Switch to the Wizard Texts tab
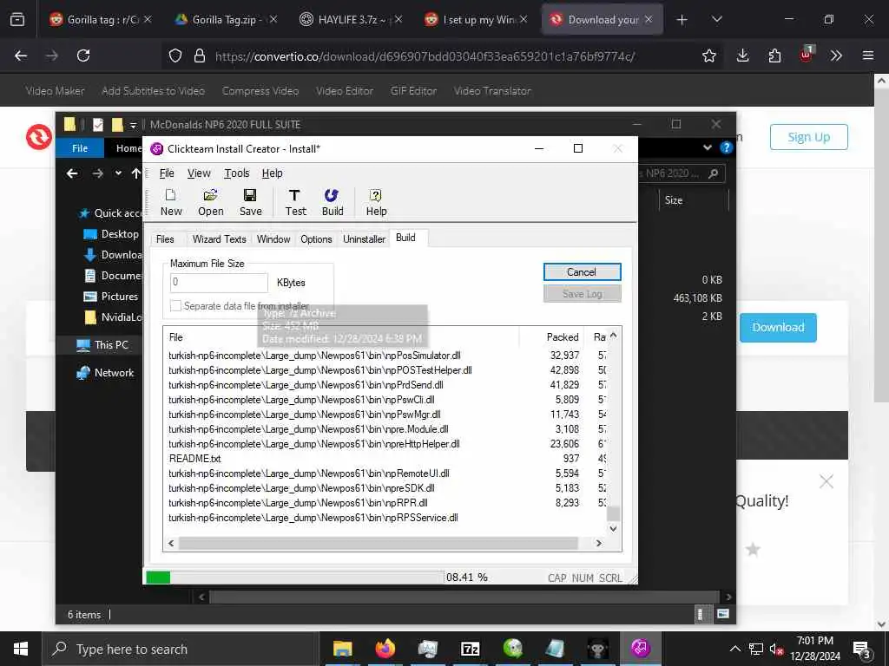Screen dimensions: 889x666 (219, 239)
